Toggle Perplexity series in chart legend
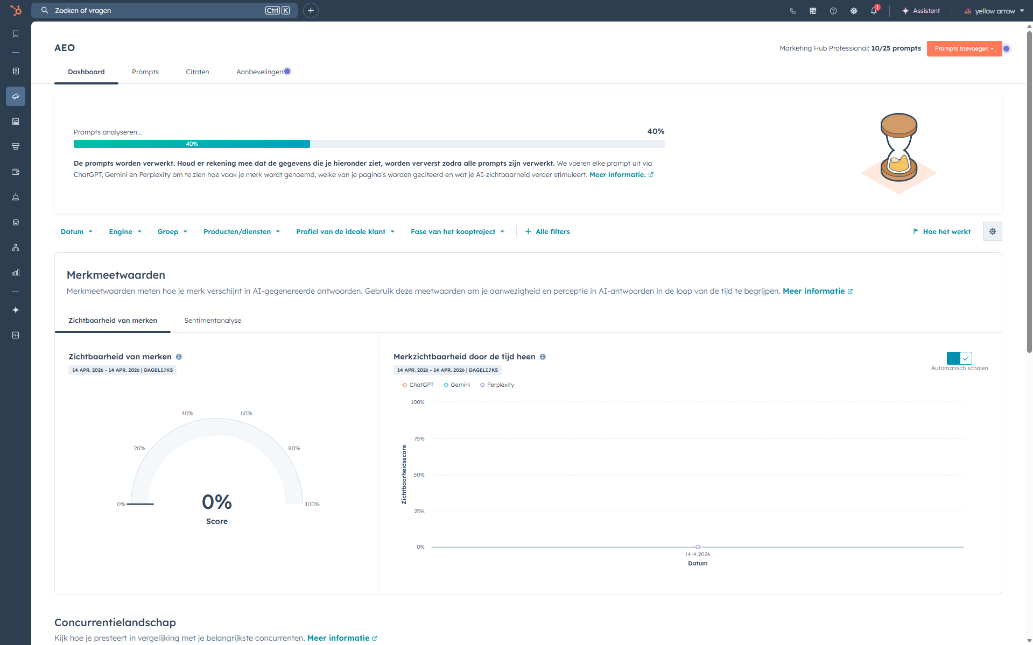 [x=497, y=385]
